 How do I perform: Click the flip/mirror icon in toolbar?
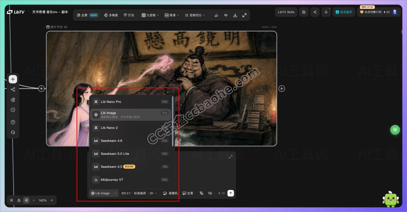[226, 15]
